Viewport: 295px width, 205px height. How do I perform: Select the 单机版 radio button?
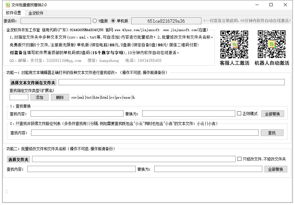coord(113,21)
